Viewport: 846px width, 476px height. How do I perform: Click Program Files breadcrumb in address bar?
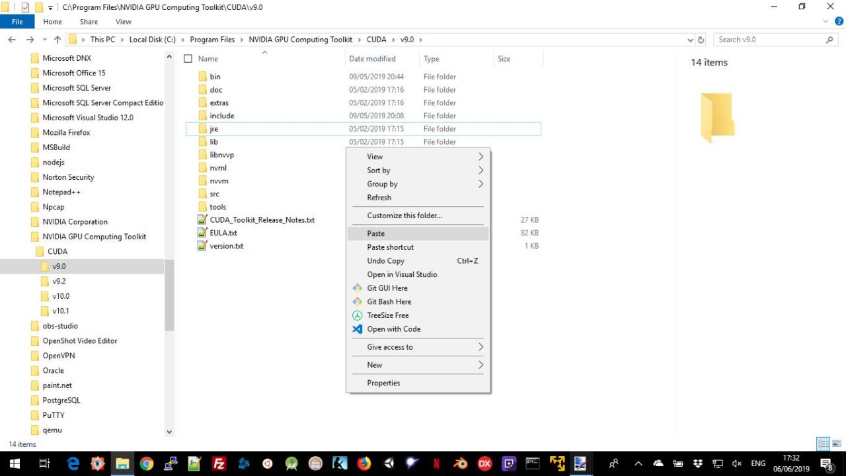[x=212, y=40]
